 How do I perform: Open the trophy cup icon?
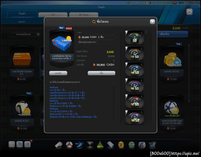tap(90, 145)
